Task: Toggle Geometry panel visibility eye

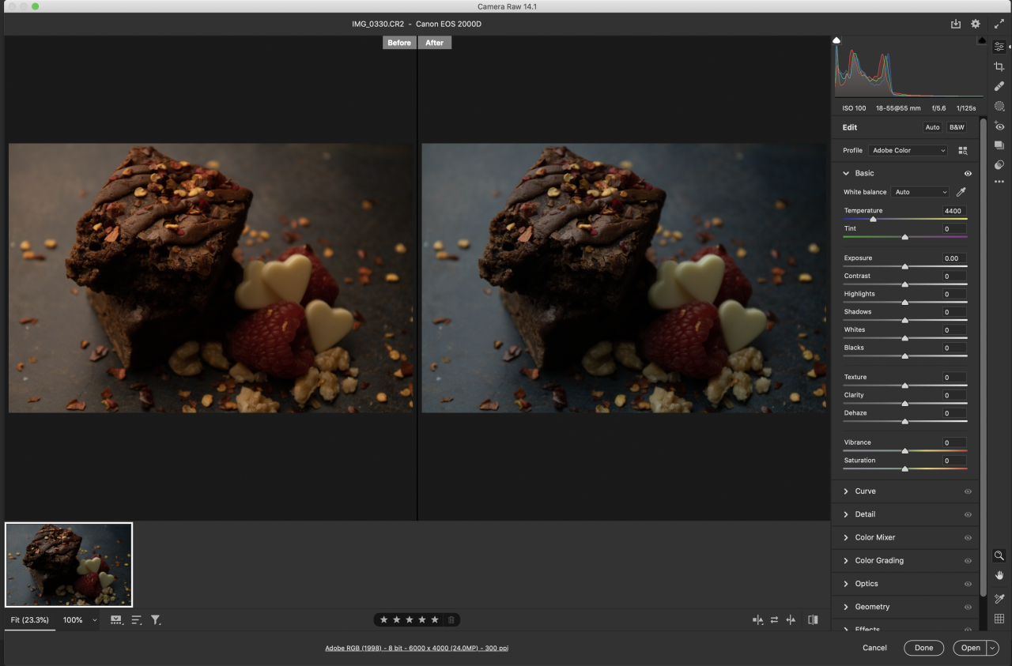Action: [x=968, y=607]
